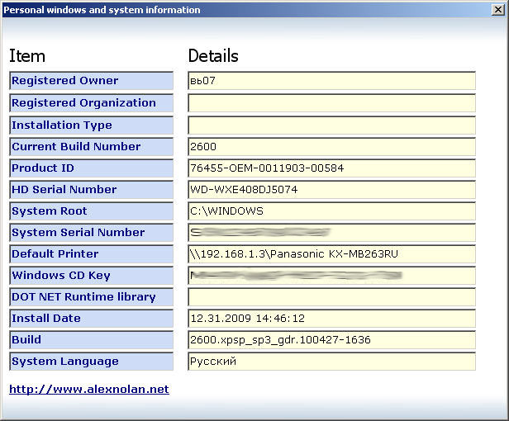
Task: Click the Registered Owner value field
Action: (331, 81)
